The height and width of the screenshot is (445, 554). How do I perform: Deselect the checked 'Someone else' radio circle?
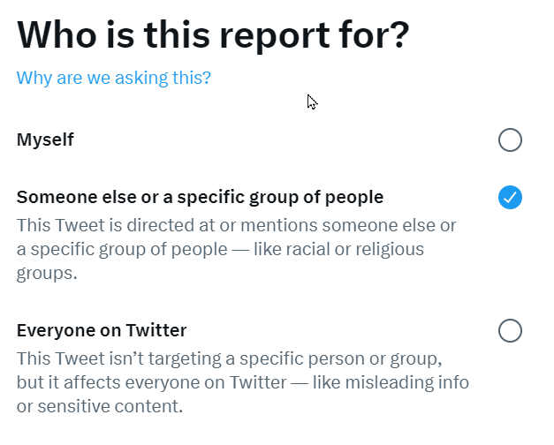[x=510, y=197]
